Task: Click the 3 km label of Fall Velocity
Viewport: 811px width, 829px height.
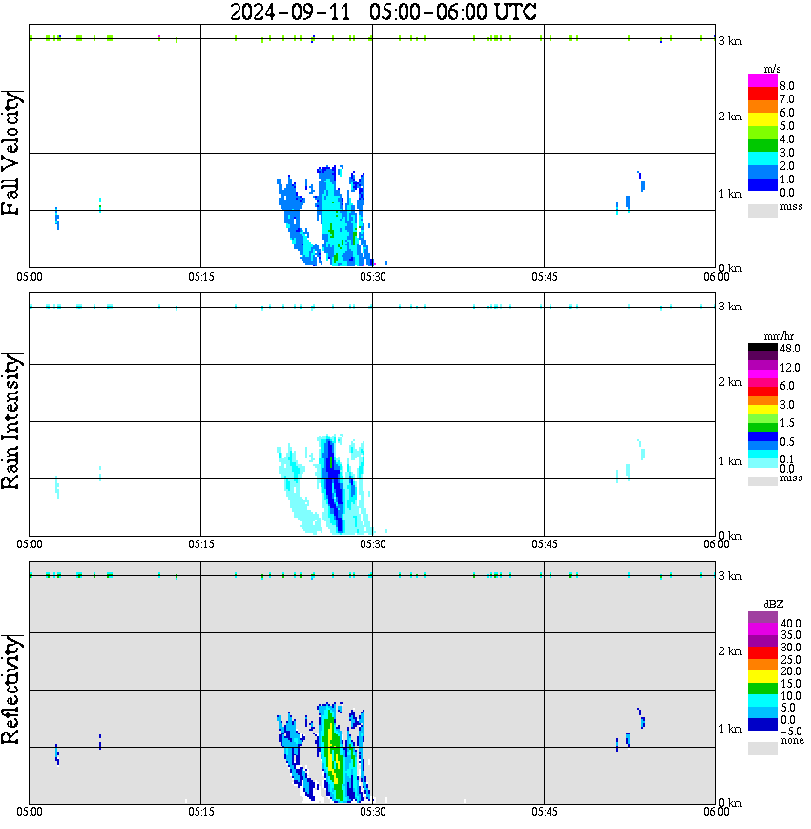Action: (731, 41)
